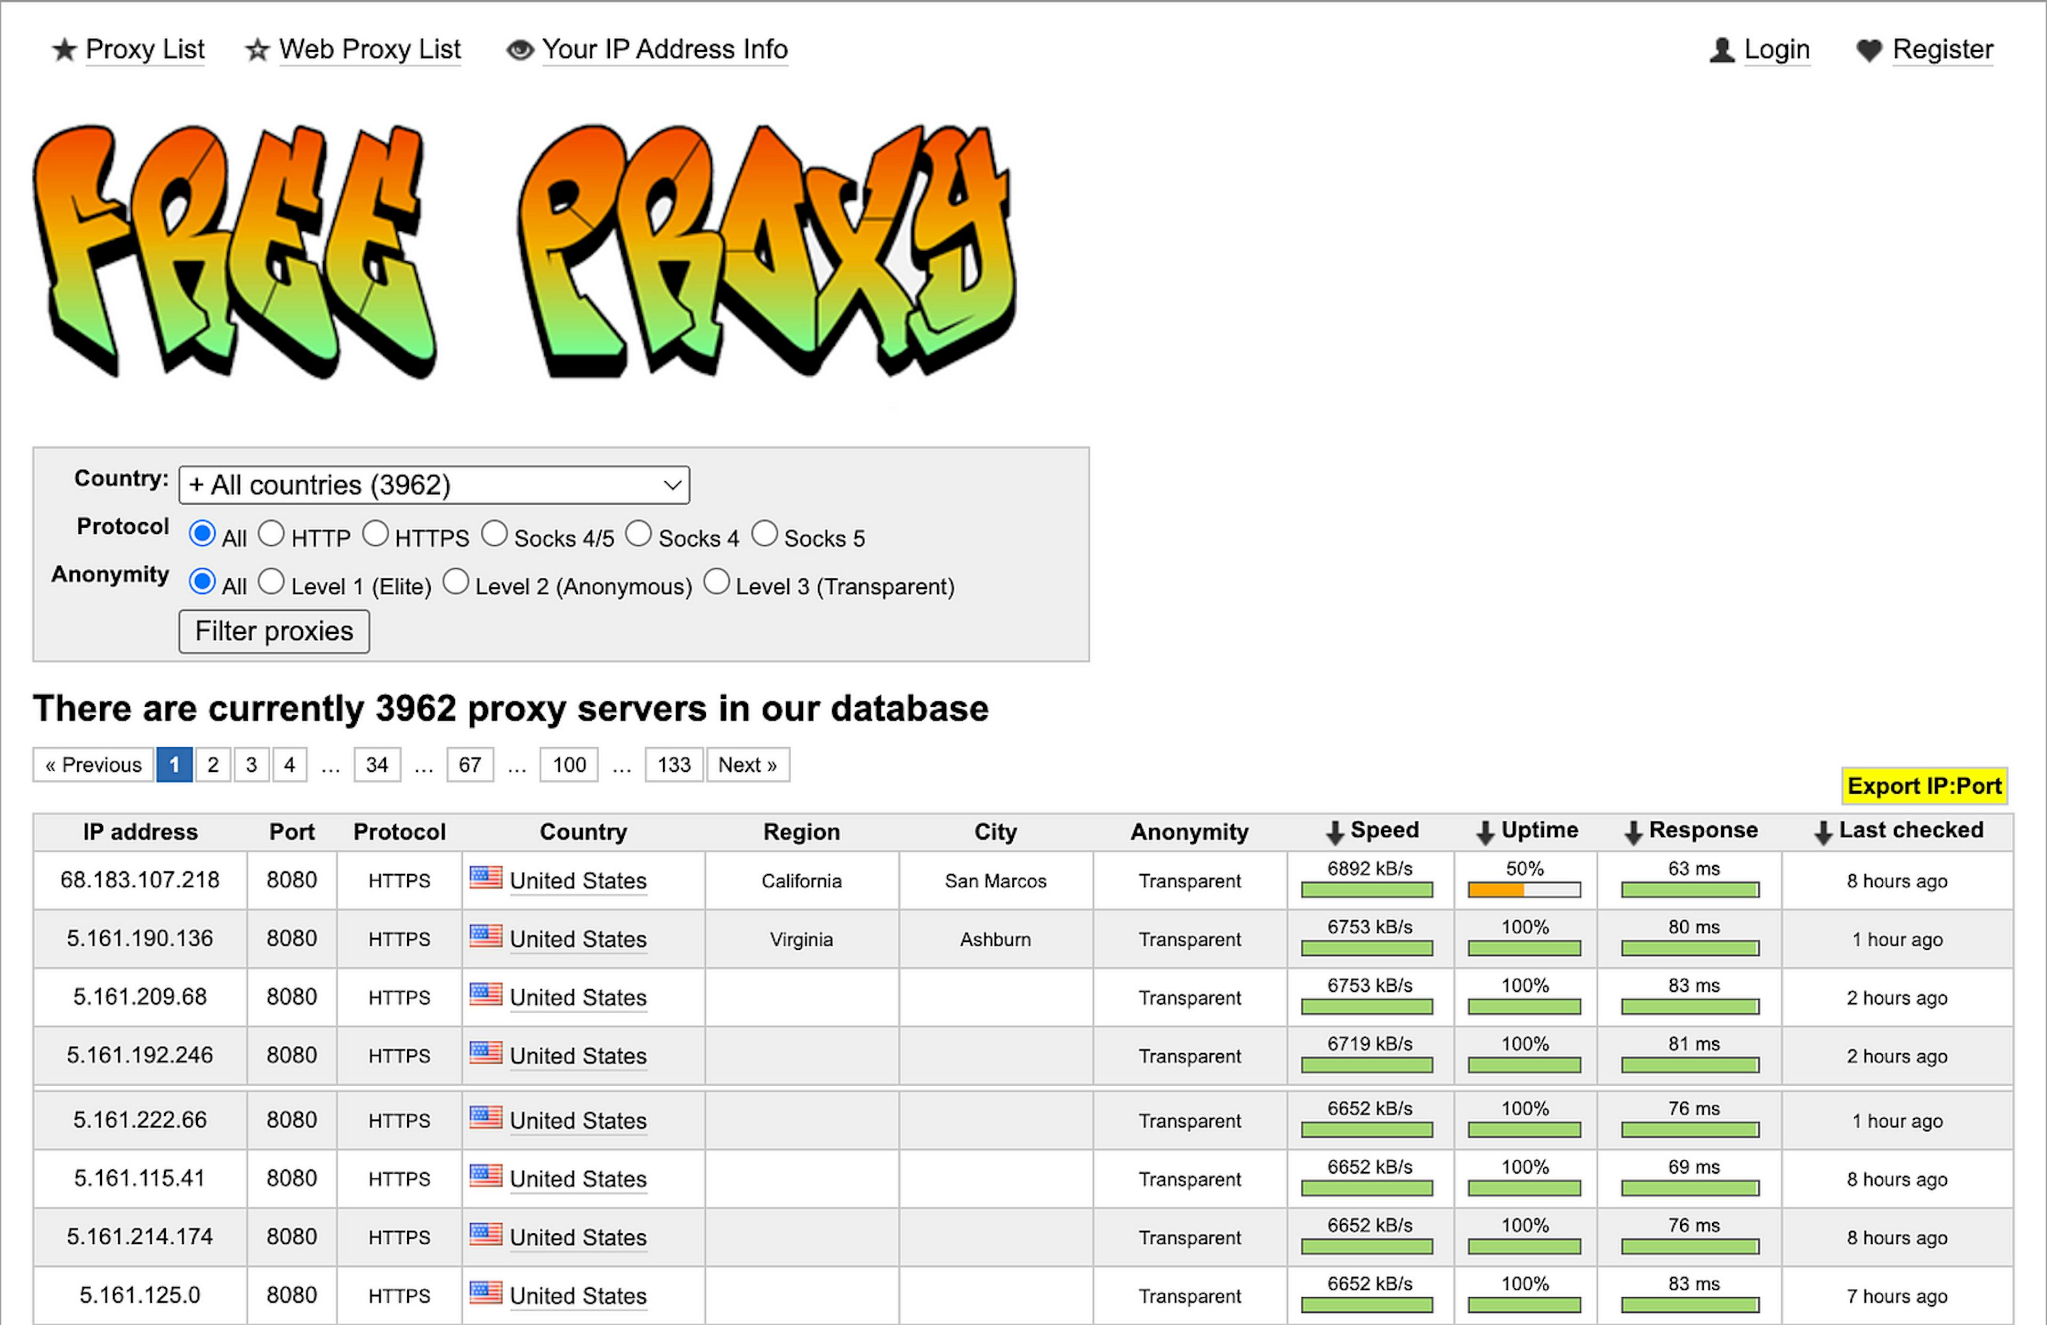
Task: Click the Web Proxy List star icon
Action: click(256, 49)
